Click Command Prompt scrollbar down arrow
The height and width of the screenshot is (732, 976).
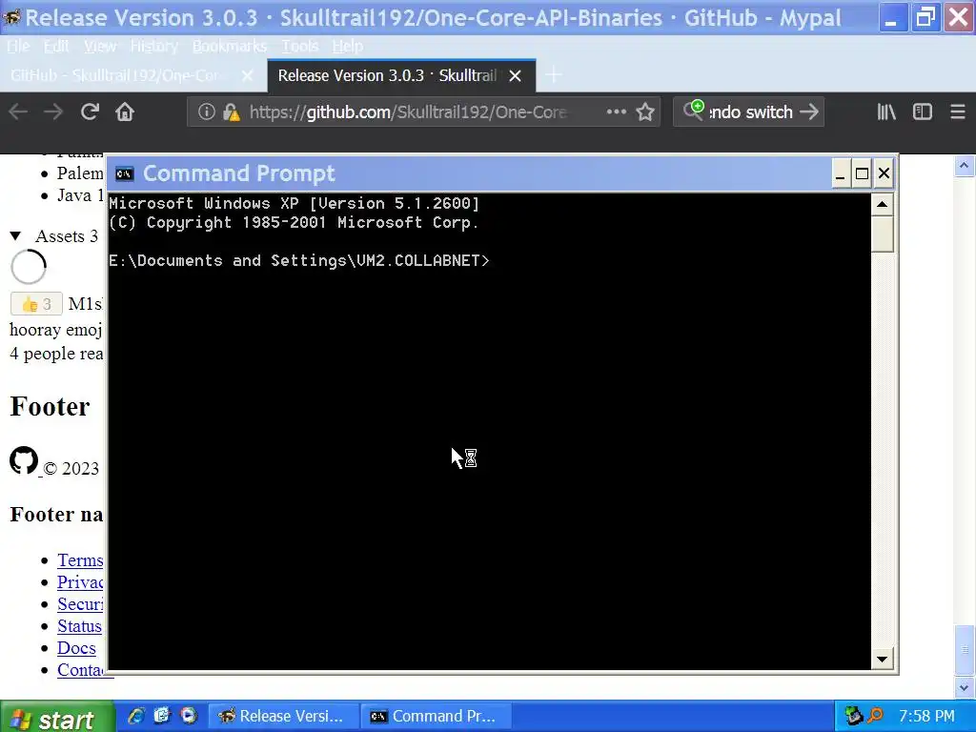pyautogui.click(x=882, y=660)
